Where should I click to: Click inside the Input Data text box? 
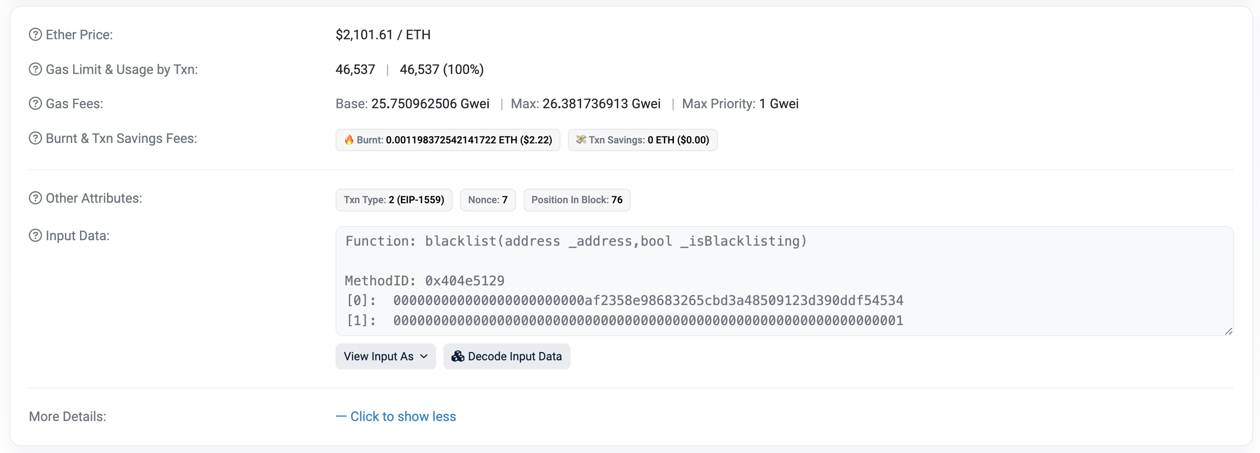[784, 281]
